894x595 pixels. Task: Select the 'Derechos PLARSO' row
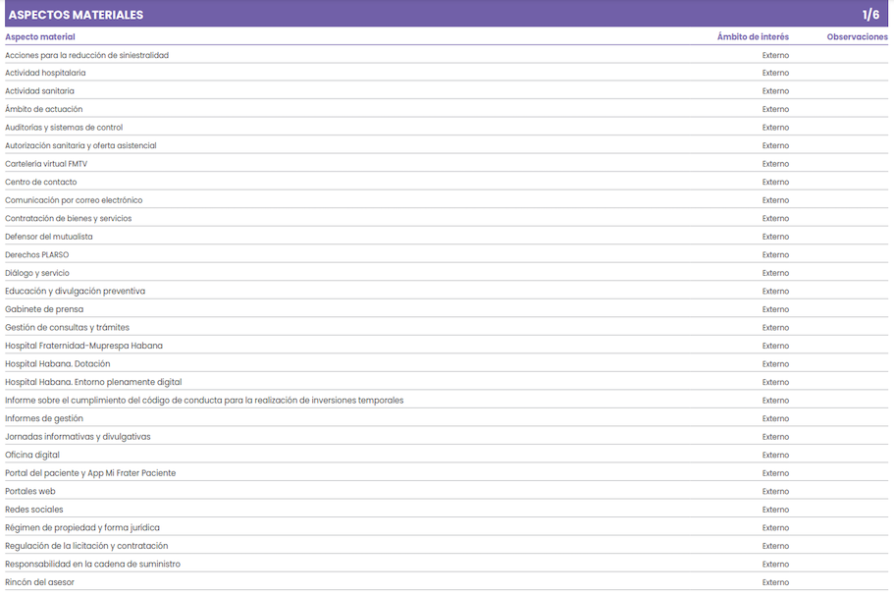click(447, 255)
